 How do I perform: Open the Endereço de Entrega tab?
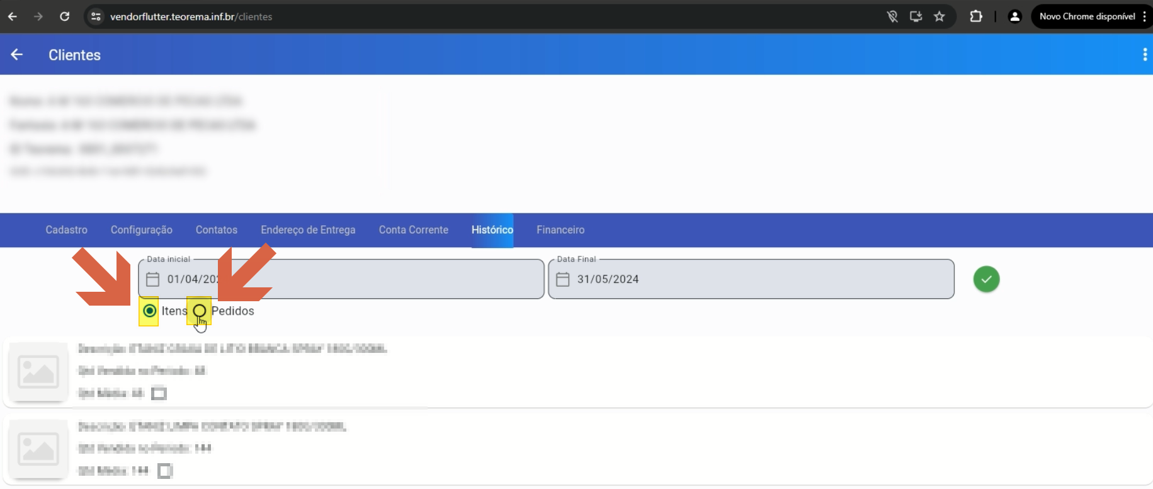point(308,230)
